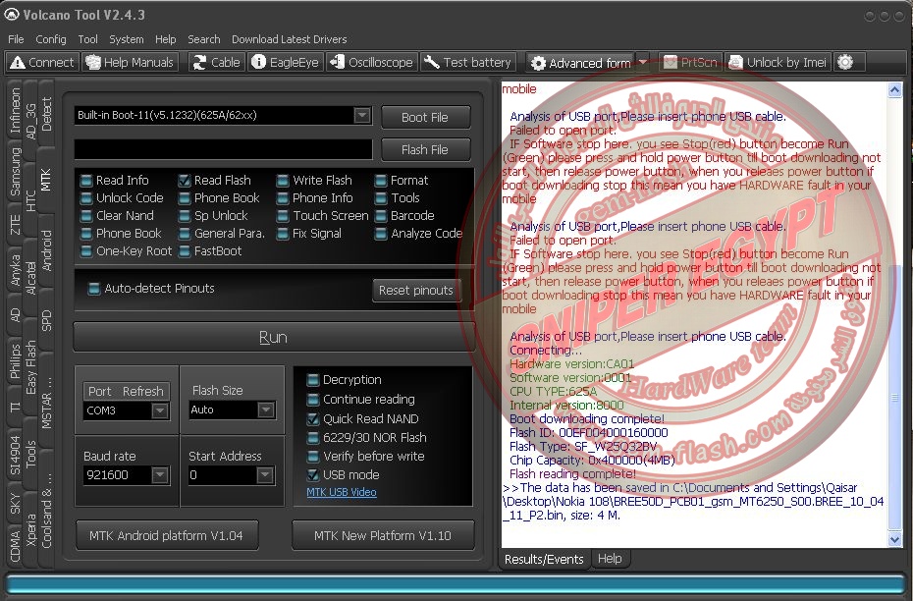Viewport: 913px width, 601px height.
Task: Open the boot selection dropdown
Action: 362,115
